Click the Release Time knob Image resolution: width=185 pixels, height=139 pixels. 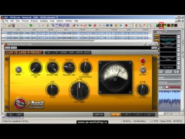(x=69, y=67)
